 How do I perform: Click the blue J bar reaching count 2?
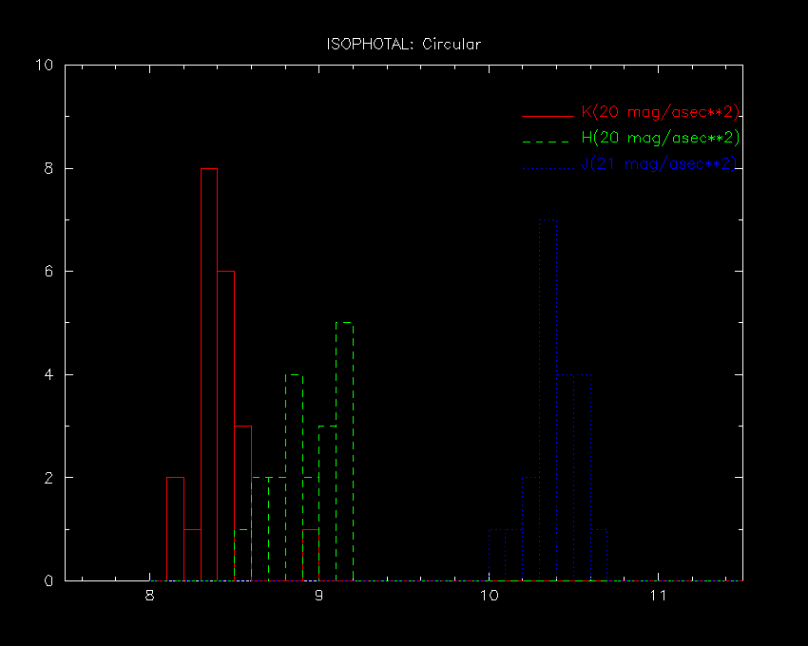[x=530, y=529]
